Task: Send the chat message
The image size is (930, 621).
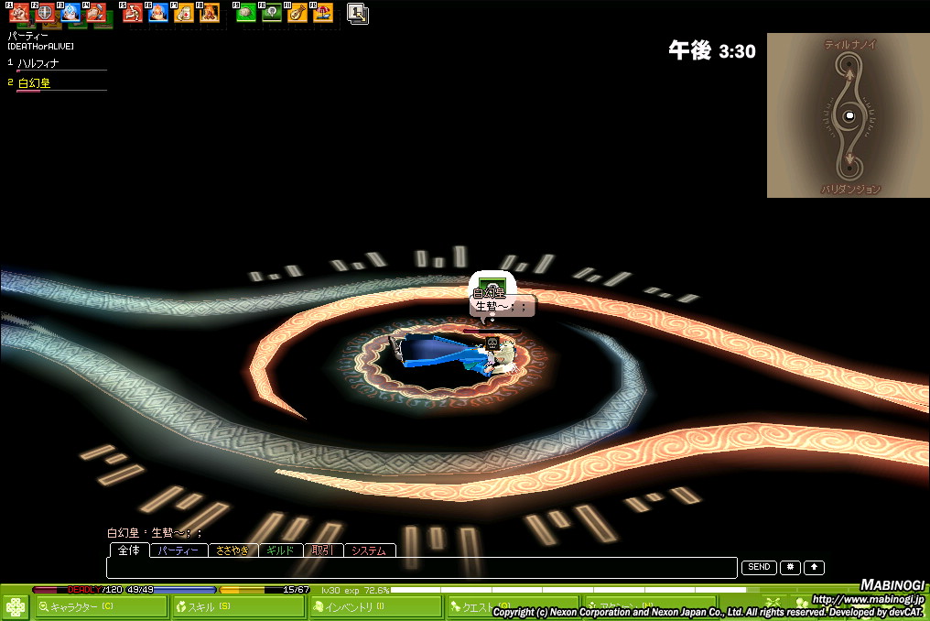Action: tap(759, 568)
